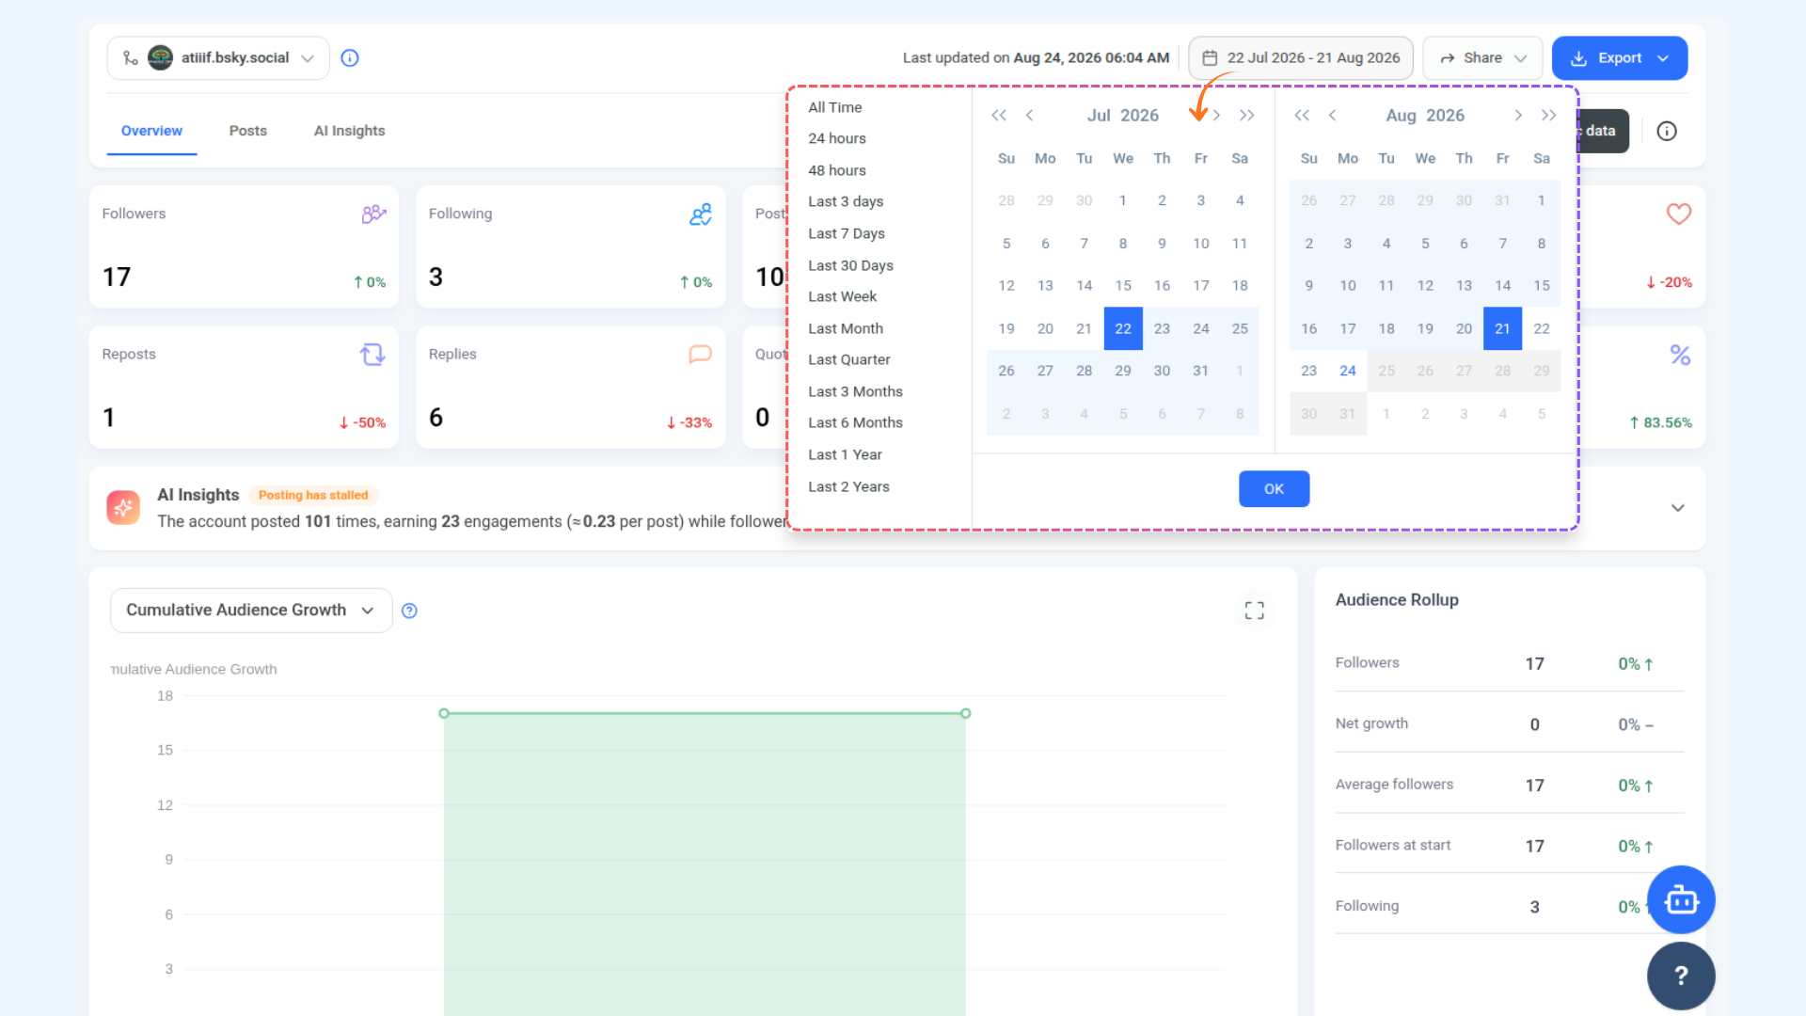Viewport: 1806px width, 1016px height.
Task: Click the info icon beside account selector
Action: pos(350,58)
